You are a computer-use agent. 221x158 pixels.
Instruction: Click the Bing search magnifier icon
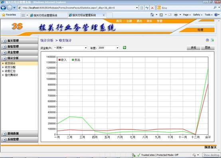(x=215, y=8)
